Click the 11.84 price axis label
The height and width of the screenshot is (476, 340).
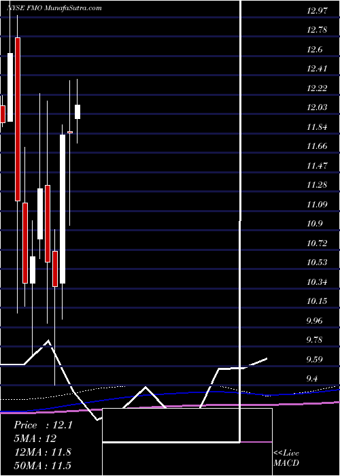[318, 126]
